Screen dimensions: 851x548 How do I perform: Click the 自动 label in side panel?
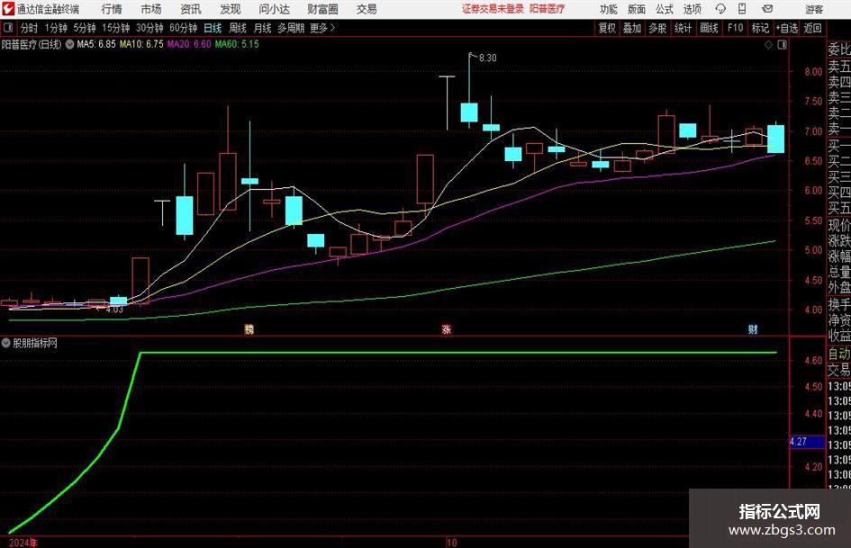tap(839, 354)
